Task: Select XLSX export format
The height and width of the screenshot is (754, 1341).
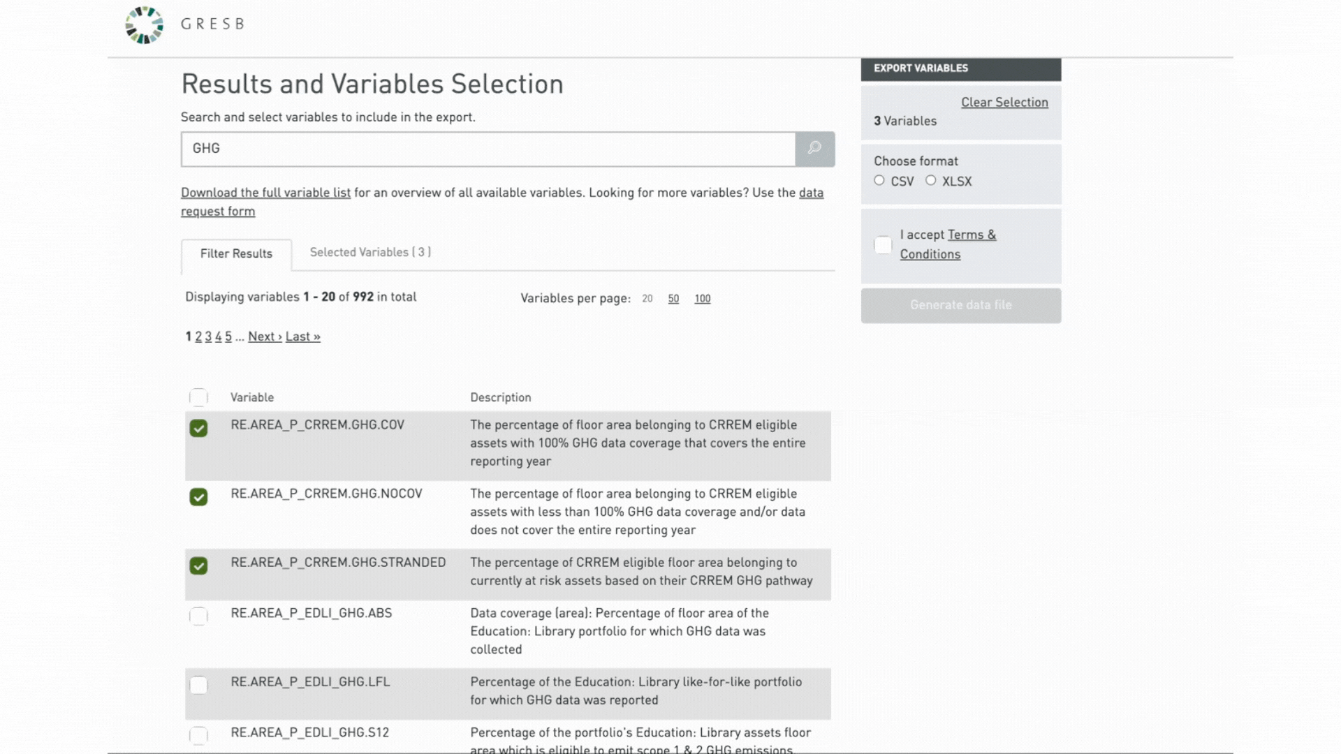Action: pyautogui.click(x=931, y=181)
